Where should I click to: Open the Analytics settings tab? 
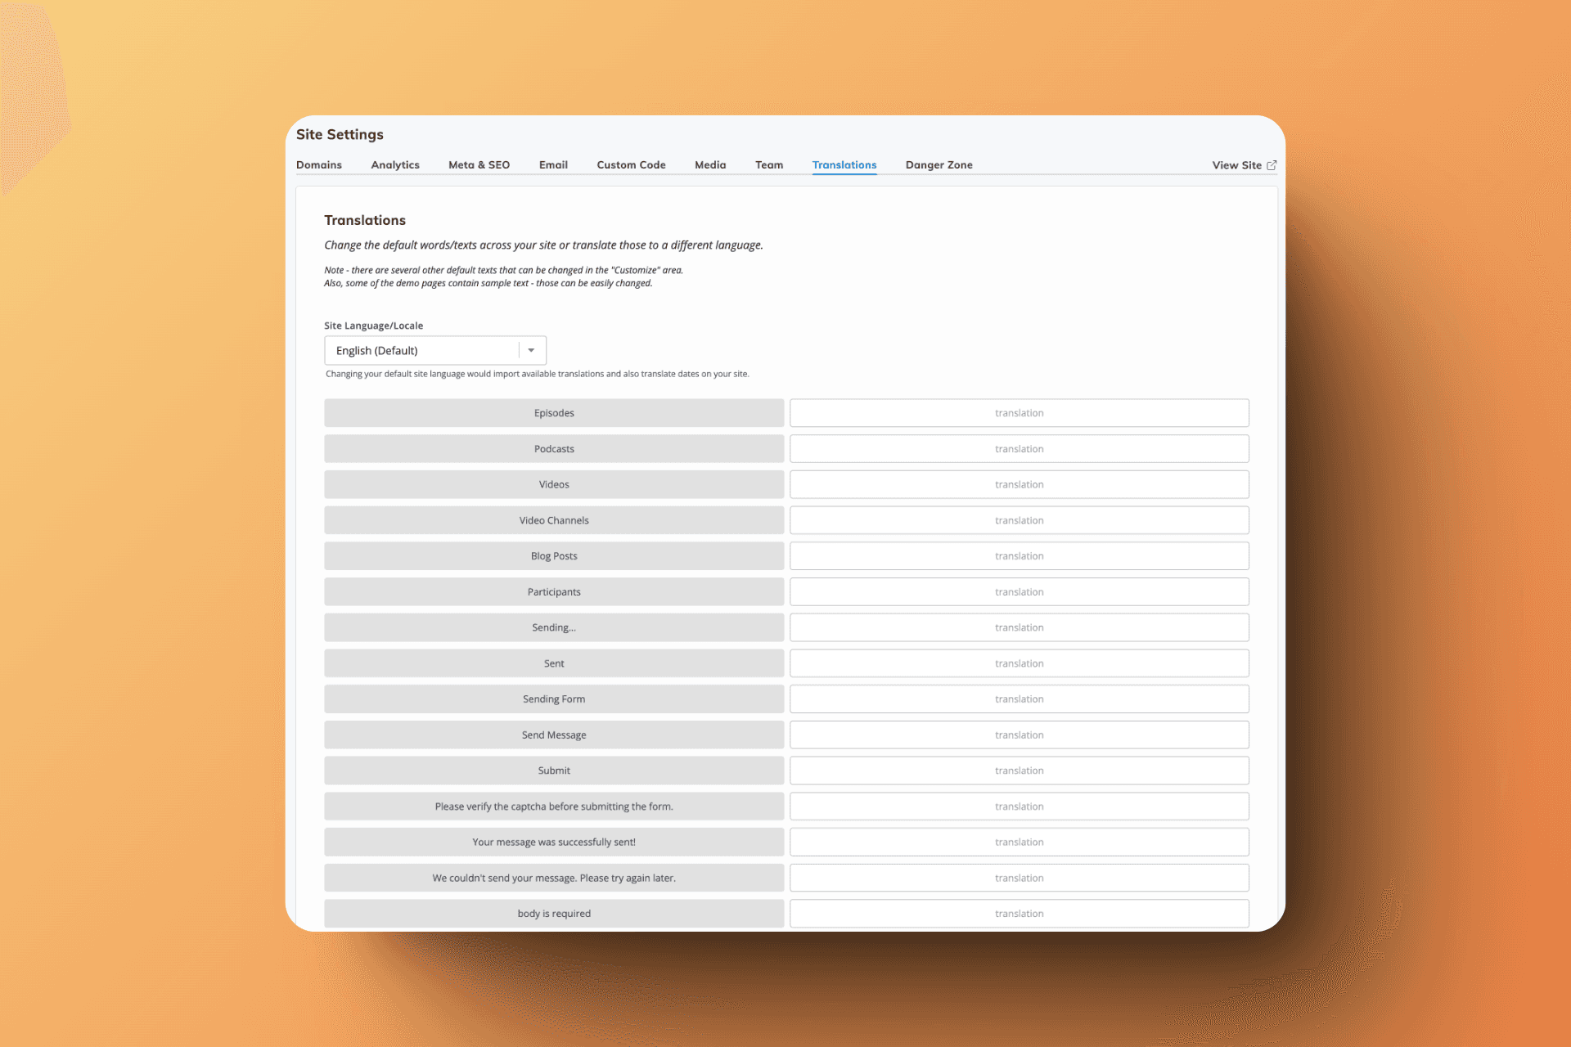tap(395, 164)
